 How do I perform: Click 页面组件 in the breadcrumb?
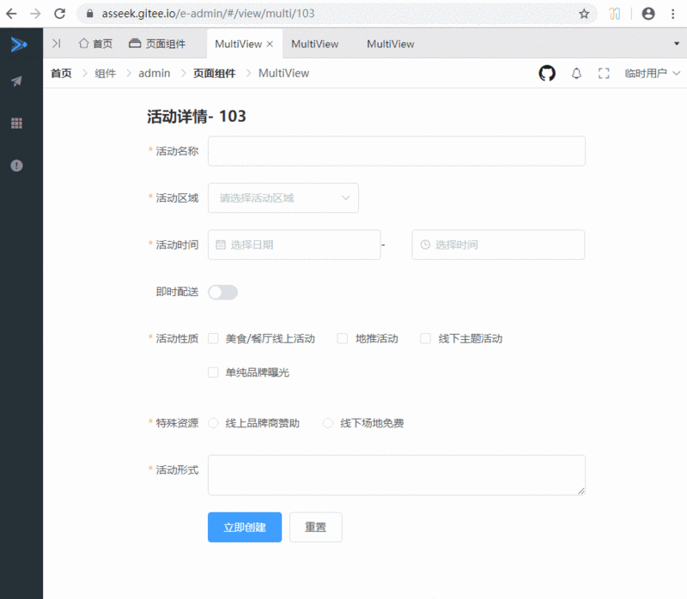[x=214, y=73]
